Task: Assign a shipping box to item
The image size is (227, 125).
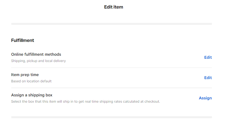Action: (x=205, y=98)
